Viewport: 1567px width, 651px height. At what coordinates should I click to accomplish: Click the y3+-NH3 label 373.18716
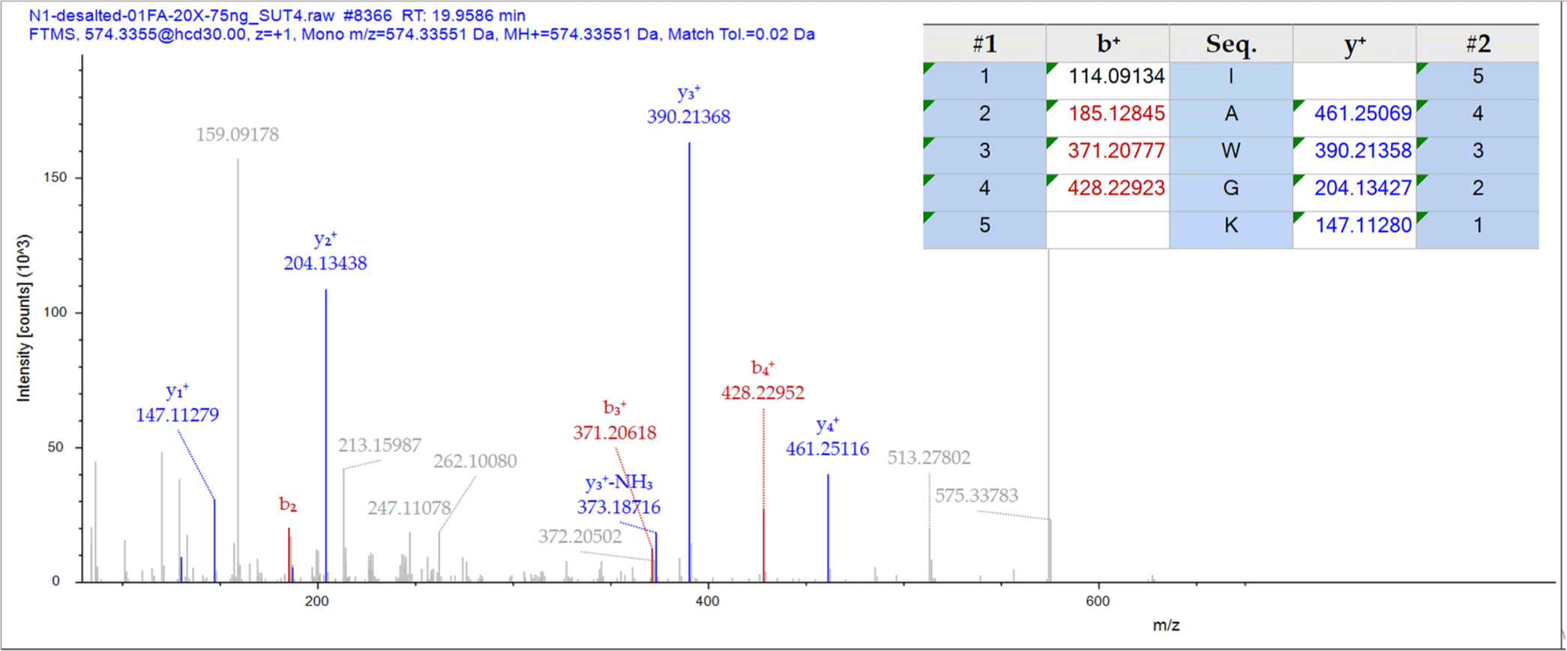(x=619, y=508)
